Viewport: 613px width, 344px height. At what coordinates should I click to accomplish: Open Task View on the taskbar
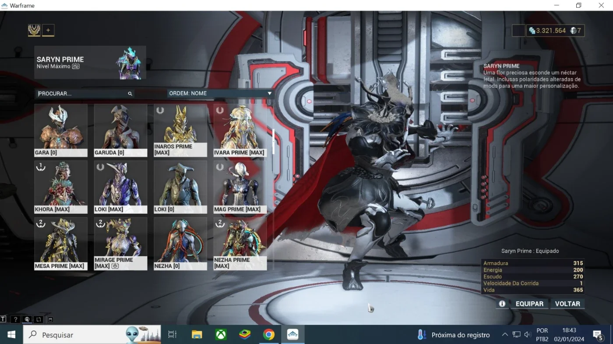click(173, 335)
